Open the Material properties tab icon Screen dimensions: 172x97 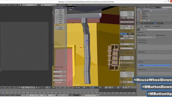click(x=157, y=23)
